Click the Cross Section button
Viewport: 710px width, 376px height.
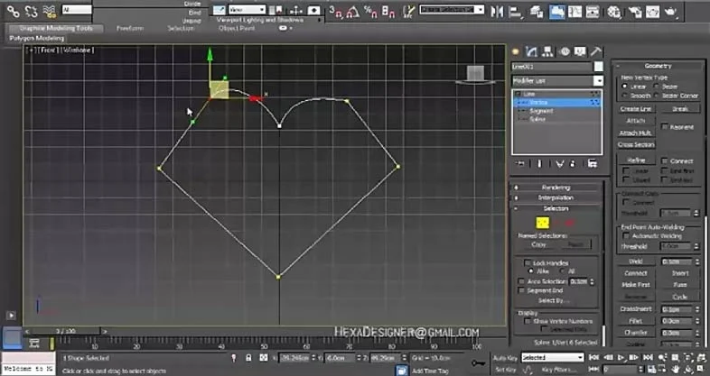point(636,144)
